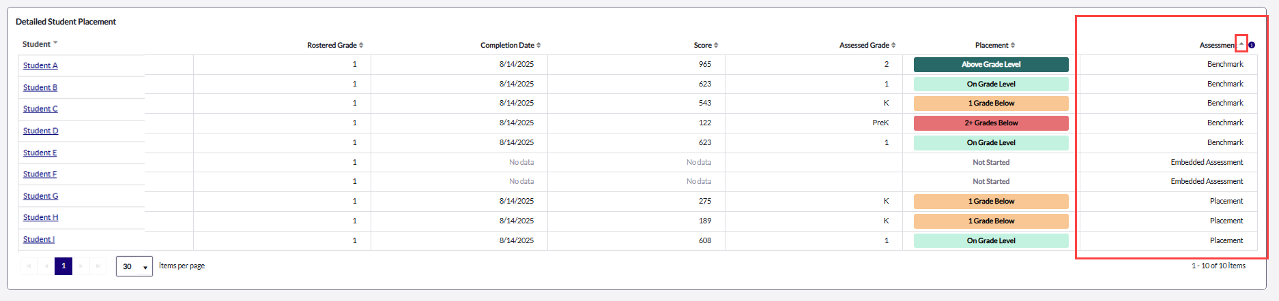1279x301 pixels.
Task: Open Student I's profile link
Action: click(39, 240)
